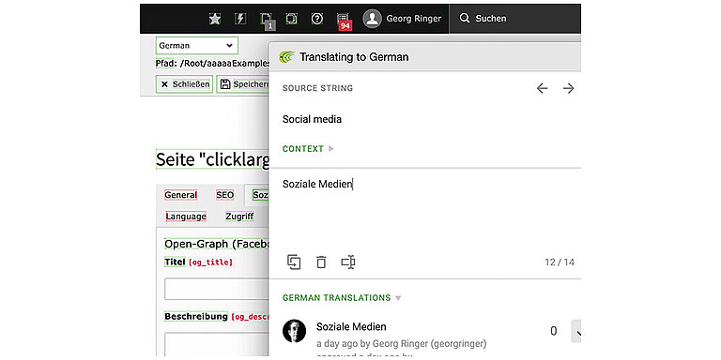This screenshot has width=721, height=360.
Task: Click the Georg Ringer user avatar
Action: coord(373,19)
